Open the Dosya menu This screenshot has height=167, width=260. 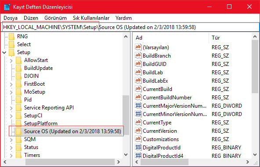[11, 18]
